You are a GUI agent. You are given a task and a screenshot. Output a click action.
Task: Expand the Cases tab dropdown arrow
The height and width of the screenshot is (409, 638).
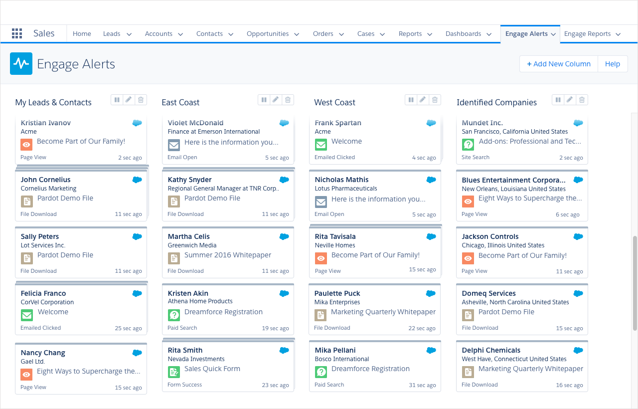tap(382, 34)
